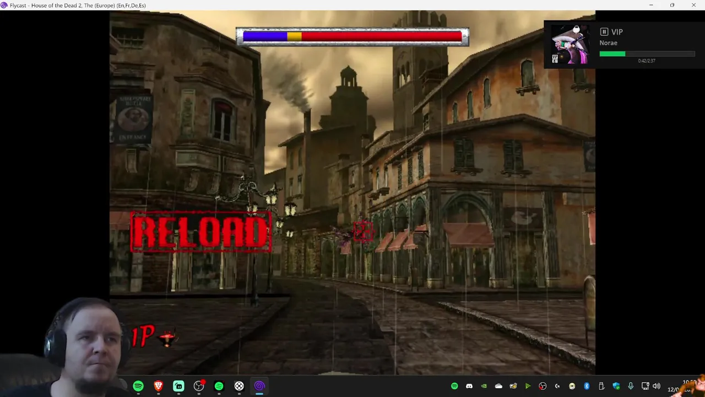Open Spotify from the taskbar

point(138,387)
